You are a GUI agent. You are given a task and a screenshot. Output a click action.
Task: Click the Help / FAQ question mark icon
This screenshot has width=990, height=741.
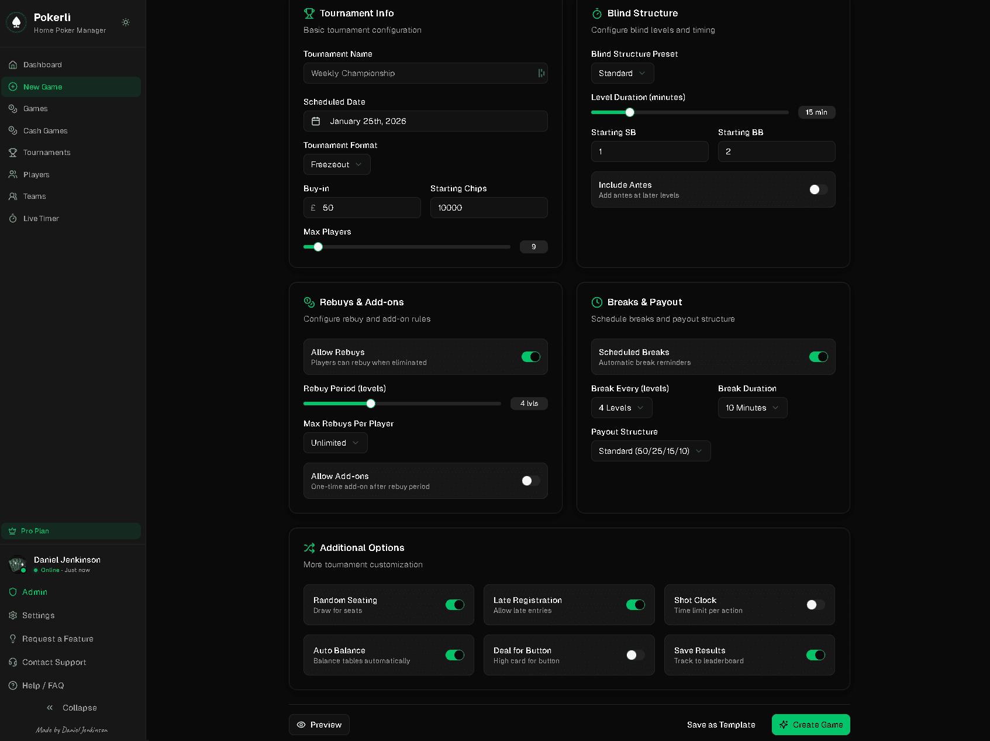pyautogui.click(x=13, y=685)
